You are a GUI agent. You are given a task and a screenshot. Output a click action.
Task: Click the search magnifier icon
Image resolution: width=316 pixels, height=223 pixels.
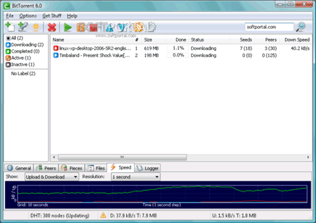301,27
